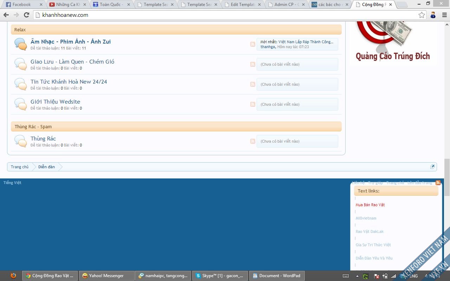Click the Mua Bán Rao Vặt text link

[370, 205]
